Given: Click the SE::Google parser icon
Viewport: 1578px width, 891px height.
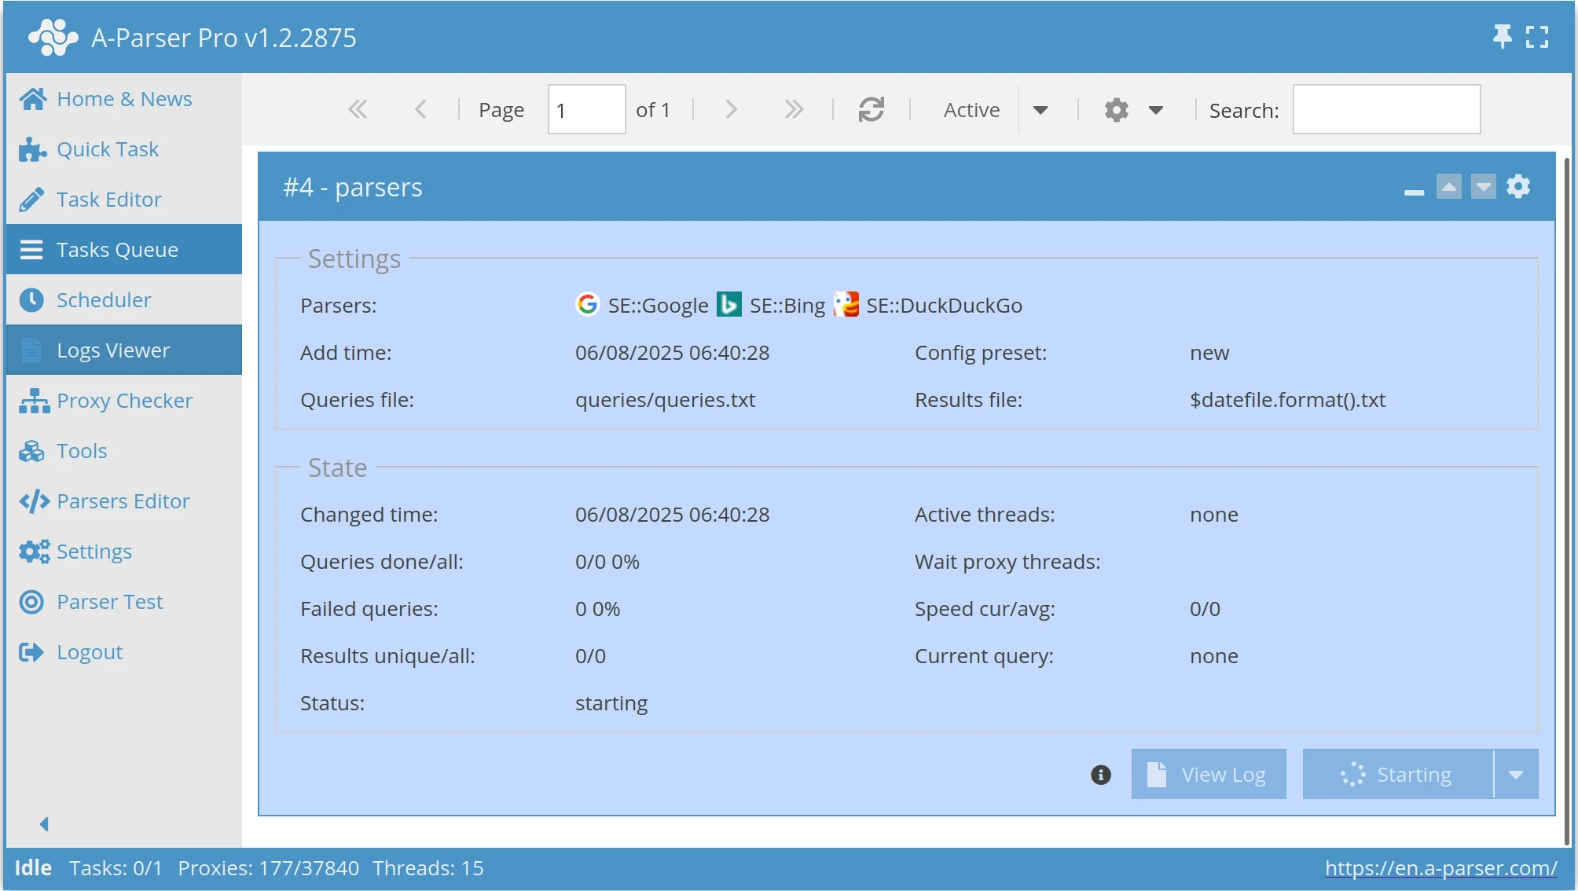Looking at the screenshot, I should tap(587, 305).
